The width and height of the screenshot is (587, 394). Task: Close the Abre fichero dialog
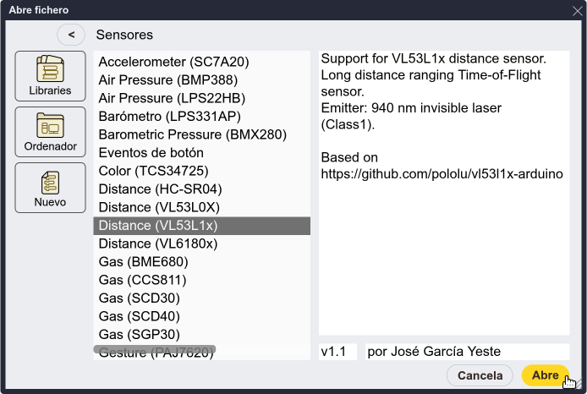point(577,11)
